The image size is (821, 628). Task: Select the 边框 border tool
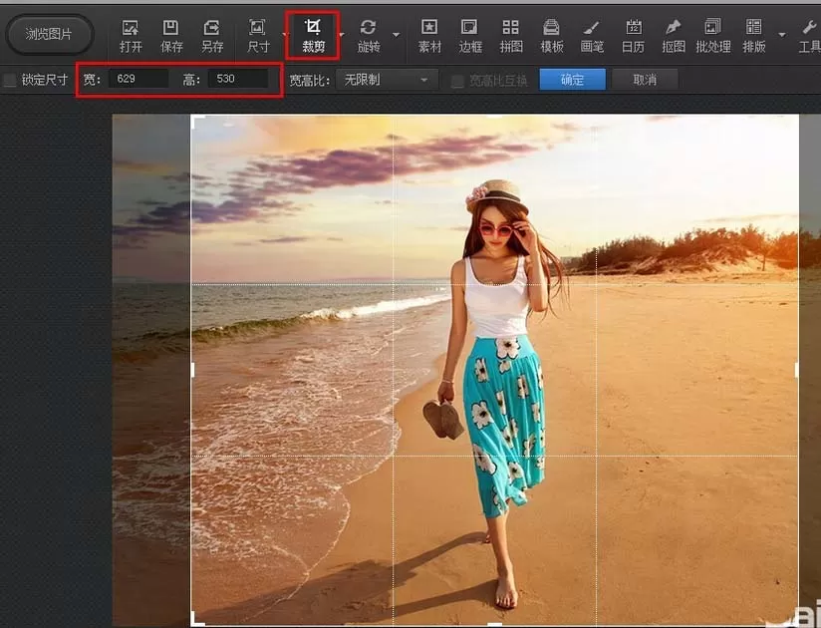point(469,36)
